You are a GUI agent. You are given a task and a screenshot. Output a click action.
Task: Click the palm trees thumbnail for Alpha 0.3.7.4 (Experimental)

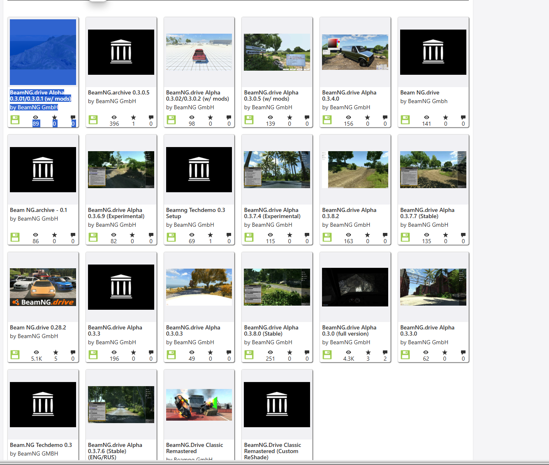point(277,170)
